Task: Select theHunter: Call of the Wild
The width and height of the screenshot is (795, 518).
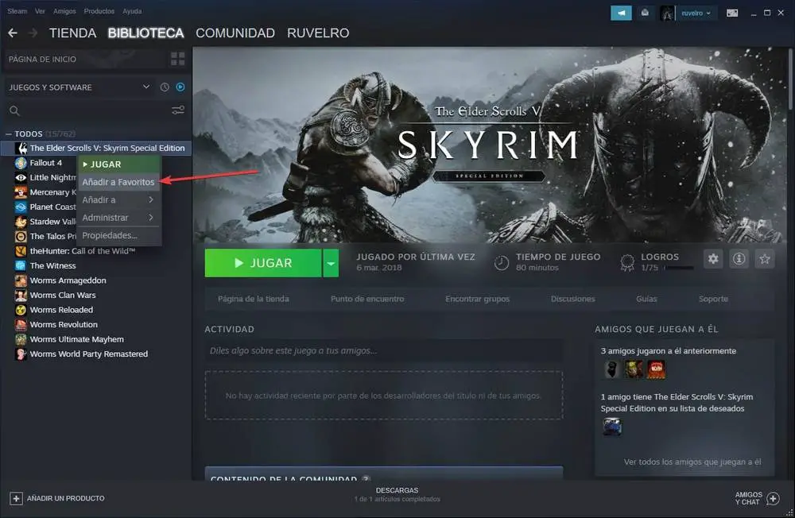Action: 82,251
